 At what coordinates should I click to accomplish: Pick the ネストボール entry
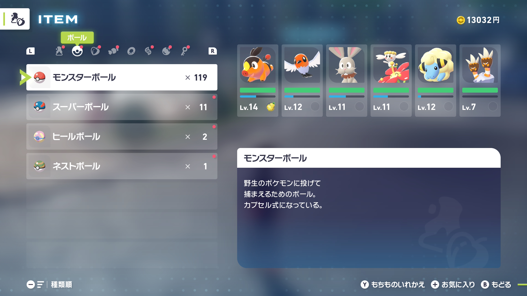(122, 166)
